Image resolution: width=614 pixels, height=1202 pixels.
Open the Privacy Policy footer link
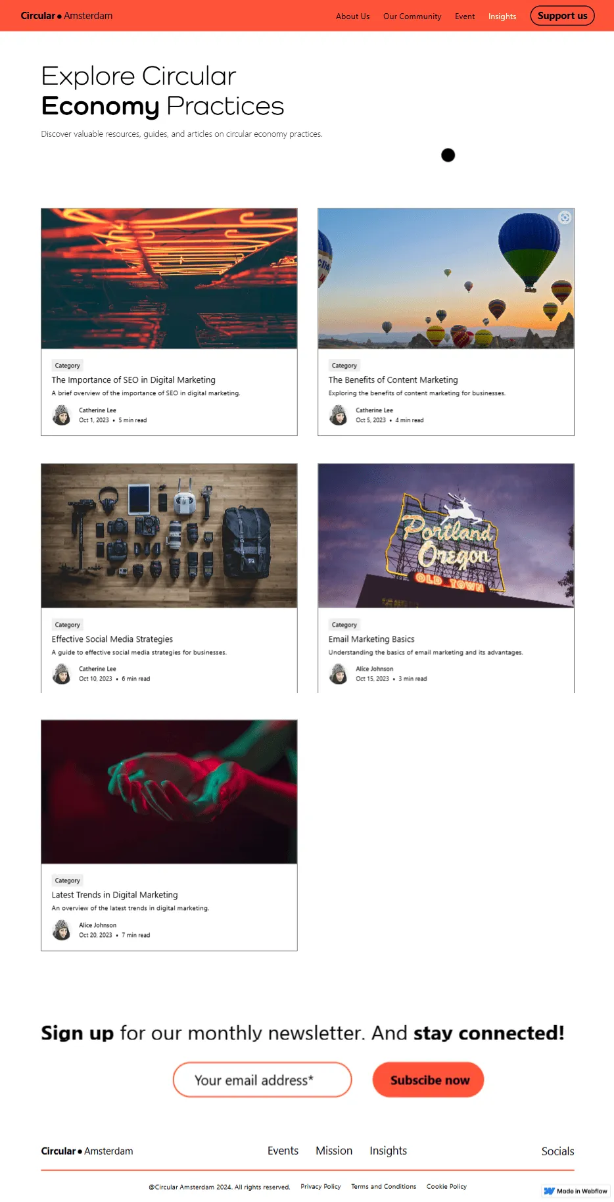click(x=321, y=1186)
